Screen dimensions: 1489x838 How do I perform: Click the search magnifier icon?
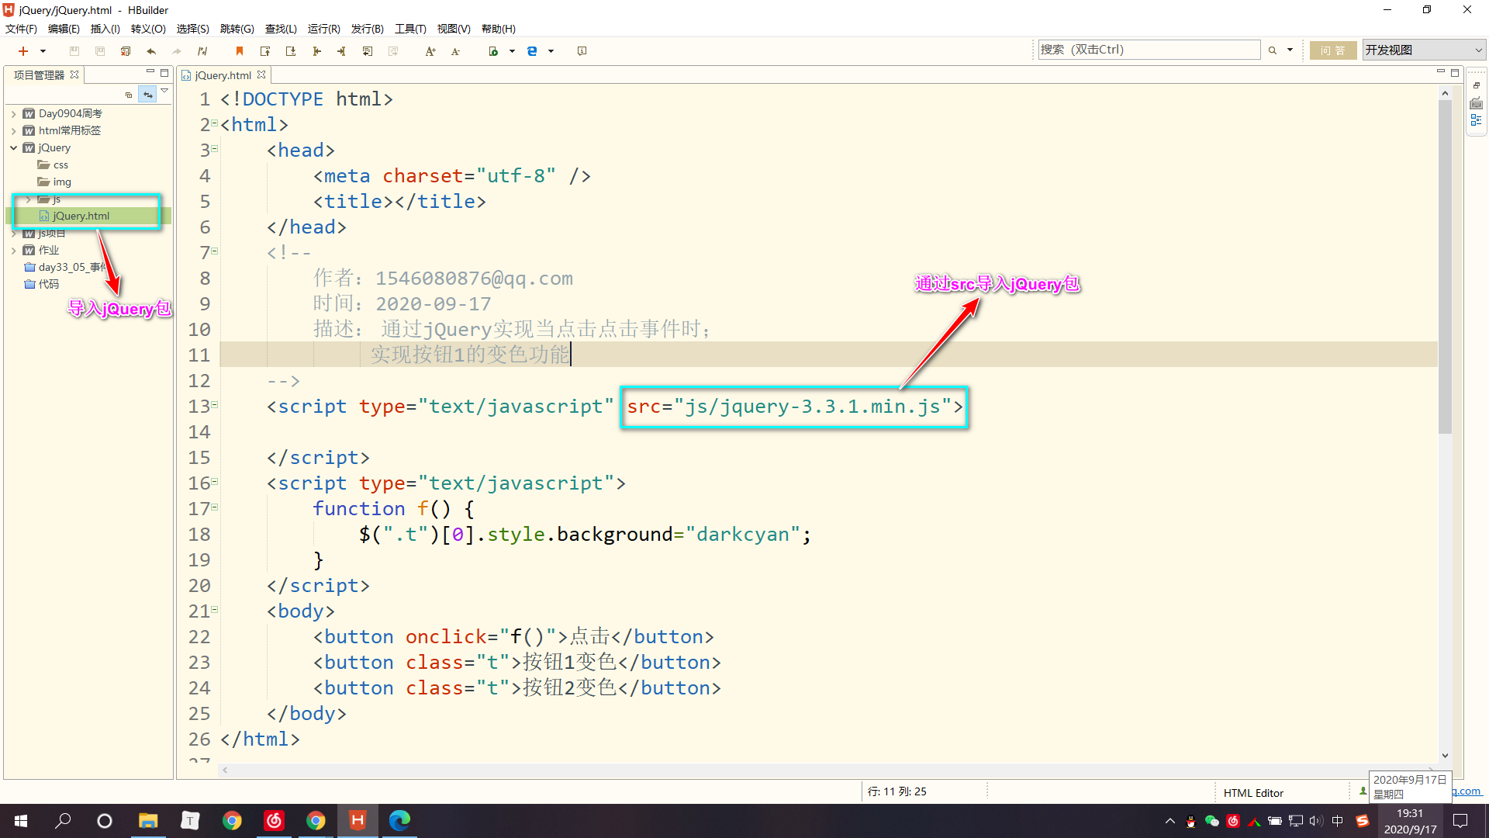click(x=1273, y=50)
